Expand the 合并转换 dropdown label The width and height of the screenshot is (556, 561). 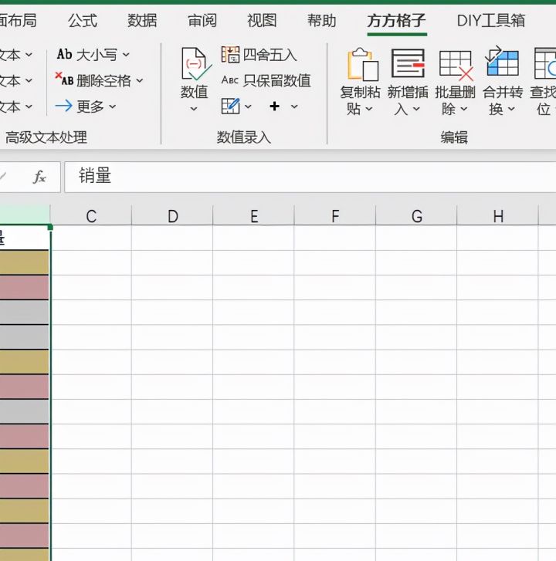503,100
